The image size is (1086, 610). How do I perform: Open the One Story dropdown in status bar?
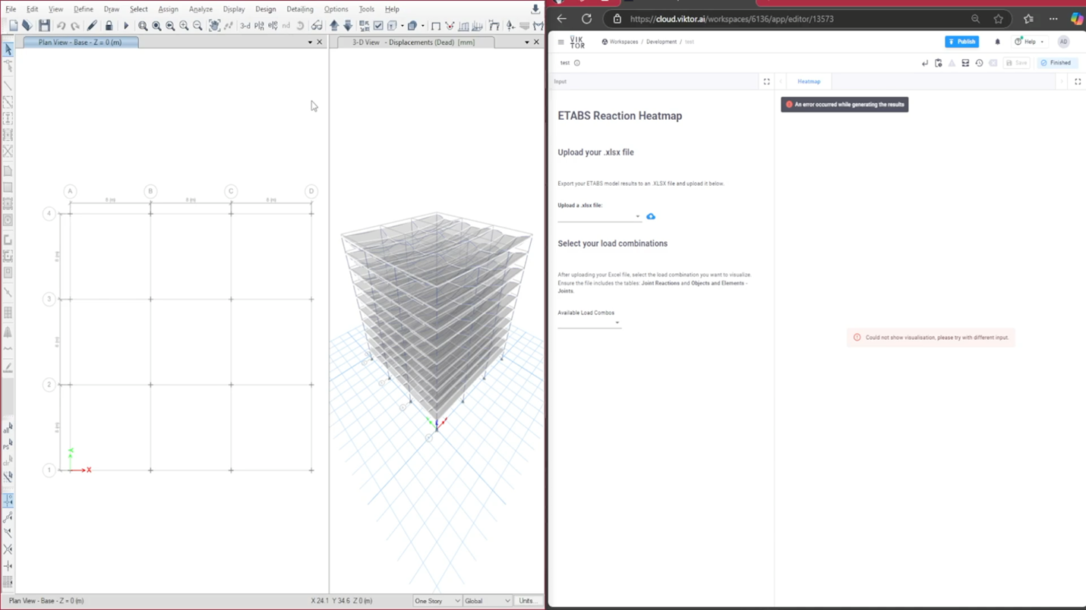[437, 601]
